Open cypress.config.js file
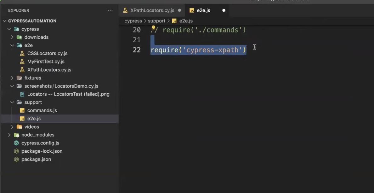 (x=40, y=143)
